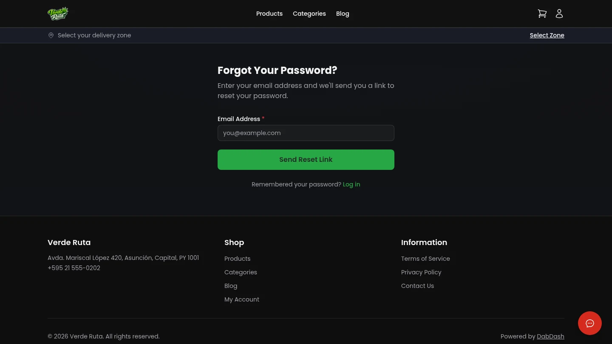Open the Categories menu
The image size is (612, 344).
coord(309,14)
